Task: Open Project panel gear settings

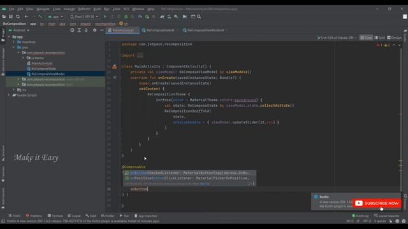Action: click(95, 30)
